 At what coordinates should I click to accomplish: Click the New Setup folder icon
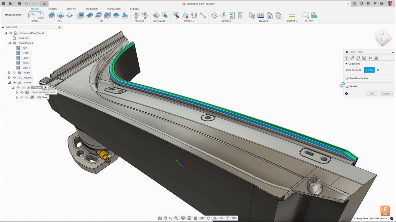[x=32, y=15]
